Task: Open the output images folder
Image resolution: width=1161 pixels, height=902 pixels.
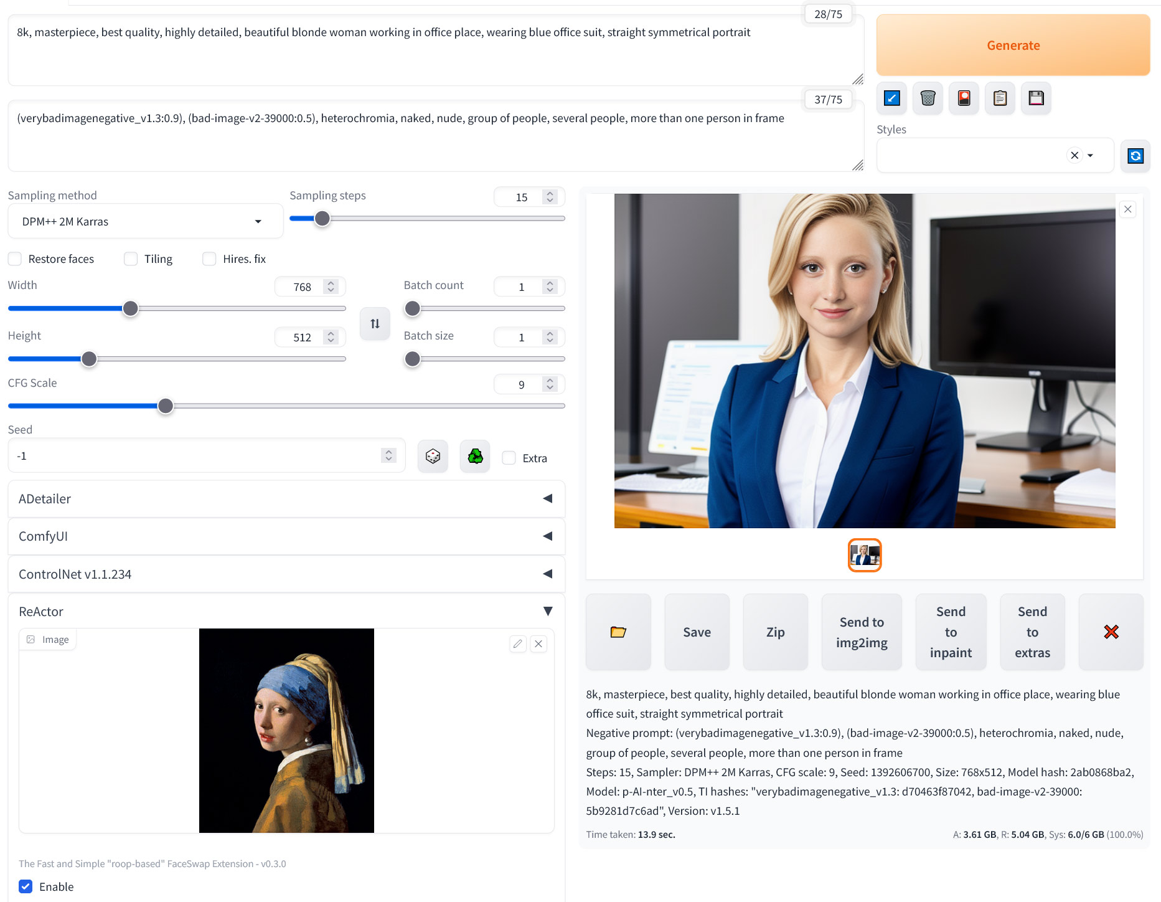Action: click(618, 632)
